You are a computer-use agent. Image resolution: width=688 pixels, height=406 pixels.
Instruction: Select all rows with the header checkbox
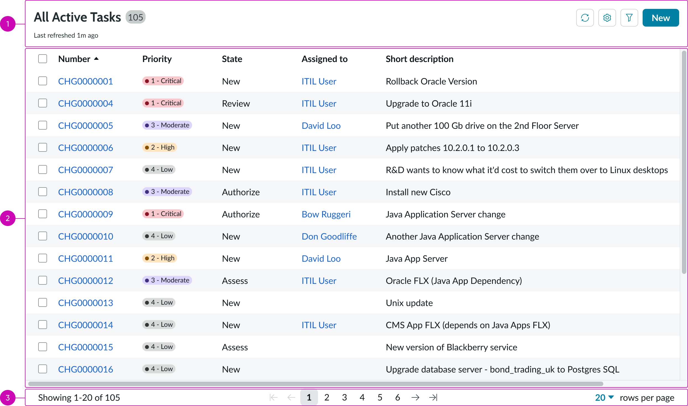[x=42, y=58]
